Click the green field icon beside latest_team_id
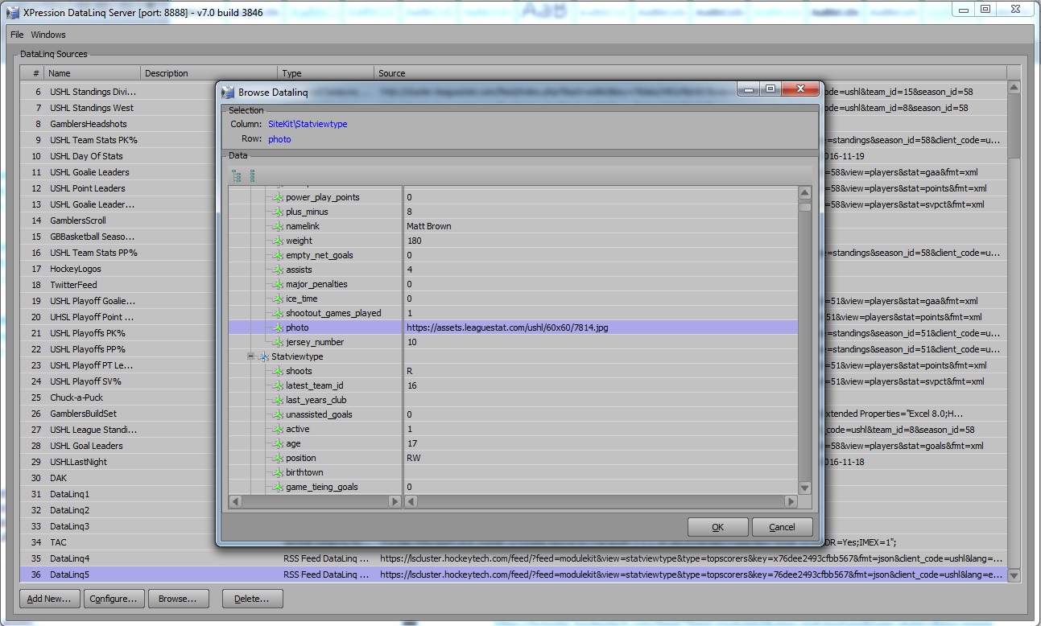This screenshot has width=1041, height=626. pyautogui.click(x=279, y=385)
